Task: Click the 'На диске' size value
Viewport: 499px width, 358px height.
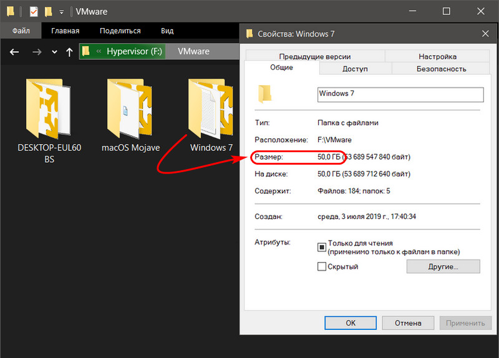Action: tap(364, 174)
